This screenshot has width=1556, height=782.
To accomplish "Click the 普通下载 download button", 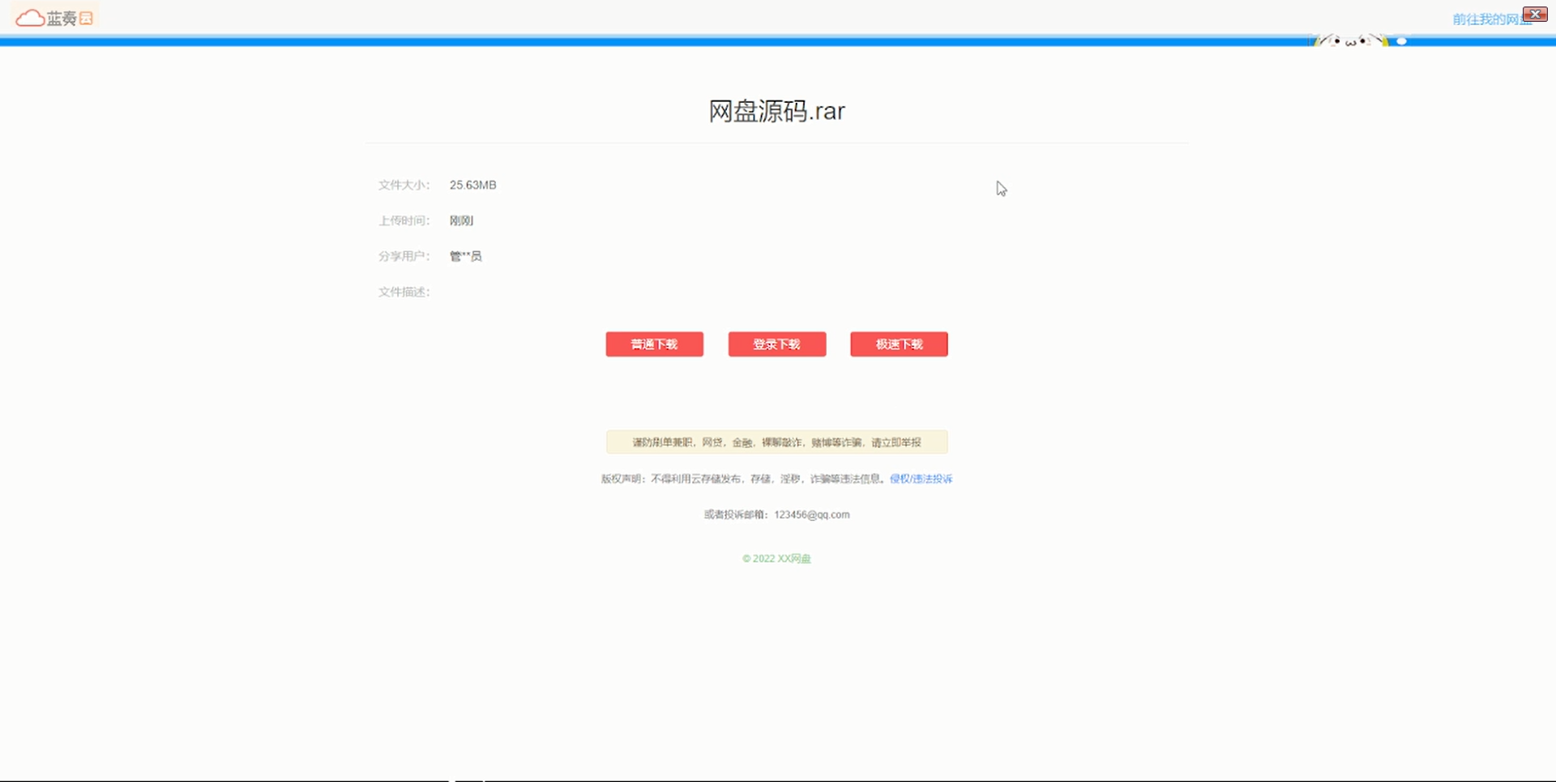I will [x=654, y=344].
